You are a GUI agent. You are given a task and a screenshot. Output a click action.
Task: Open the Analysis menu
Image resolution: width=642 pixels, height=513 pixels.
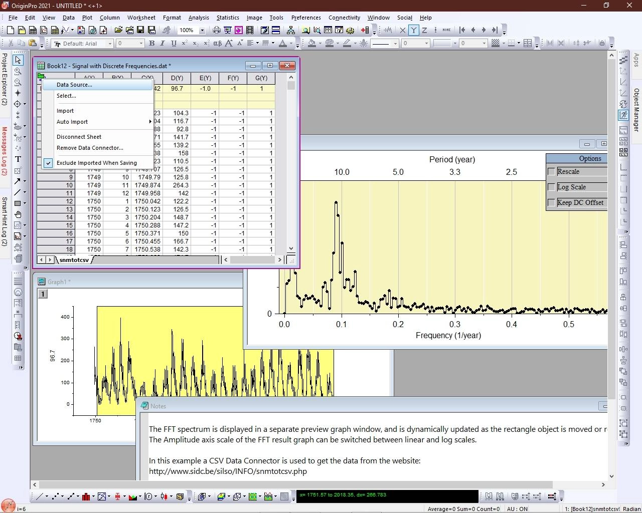pos(199,18)
